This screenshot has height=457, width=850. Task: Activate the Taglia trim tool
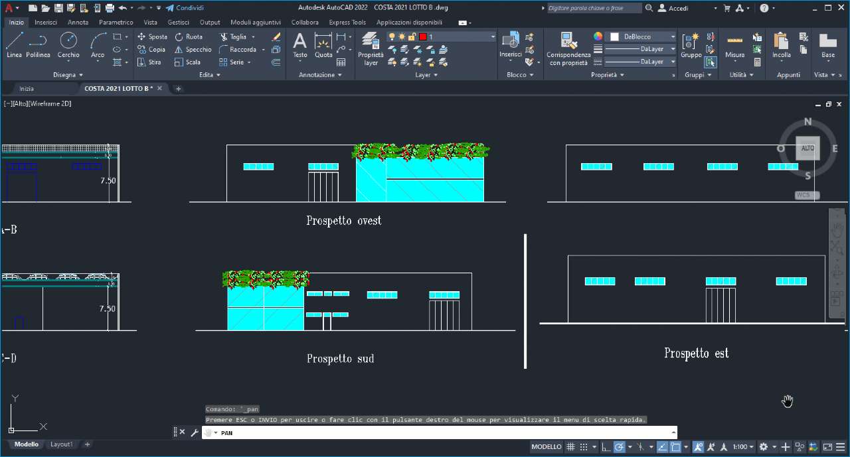click(233, 37)
